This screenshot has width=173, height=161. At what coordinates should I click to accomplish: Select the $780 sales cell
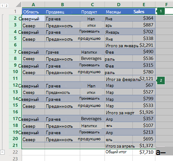coord(144,72)
